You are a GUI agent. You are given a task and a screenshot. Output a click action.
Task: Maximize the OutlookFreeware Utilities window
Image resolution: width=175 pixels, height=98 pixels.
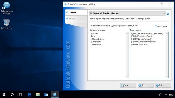(x=162, y=4)
